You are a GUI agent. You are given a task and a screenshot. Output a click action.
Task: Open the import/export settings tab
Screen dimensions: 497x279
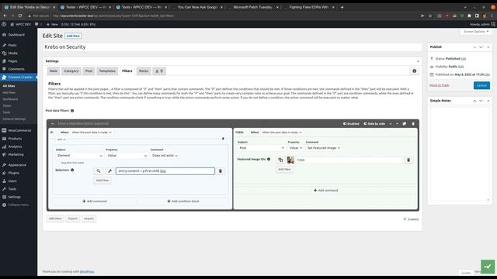(x=159, y=71)
